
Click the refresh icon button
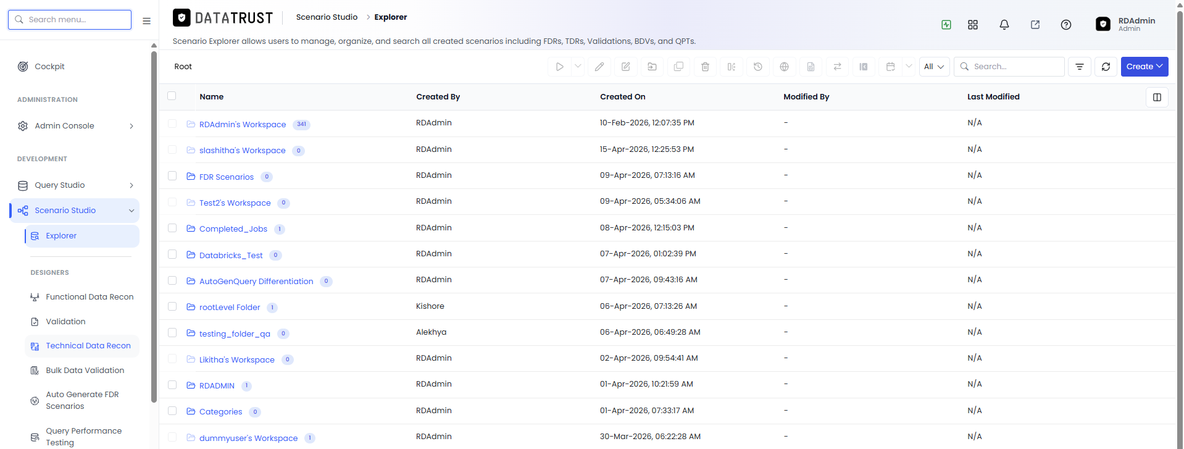tap(1106, 67)
